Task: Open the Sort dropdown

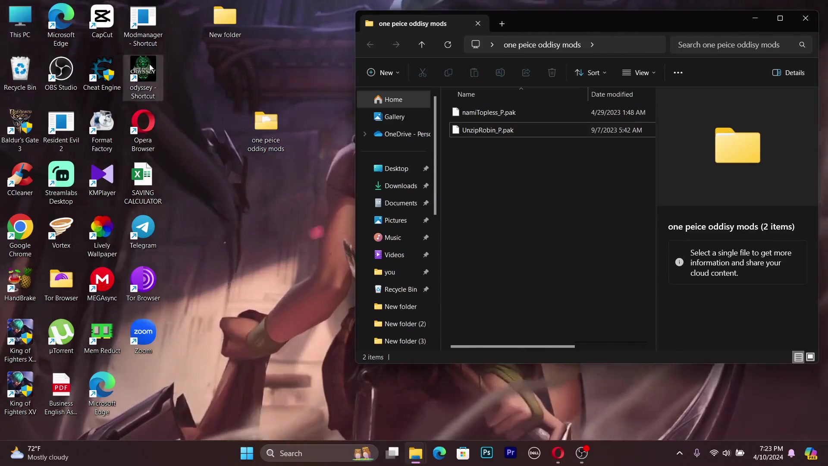Action: click(591, 72)
